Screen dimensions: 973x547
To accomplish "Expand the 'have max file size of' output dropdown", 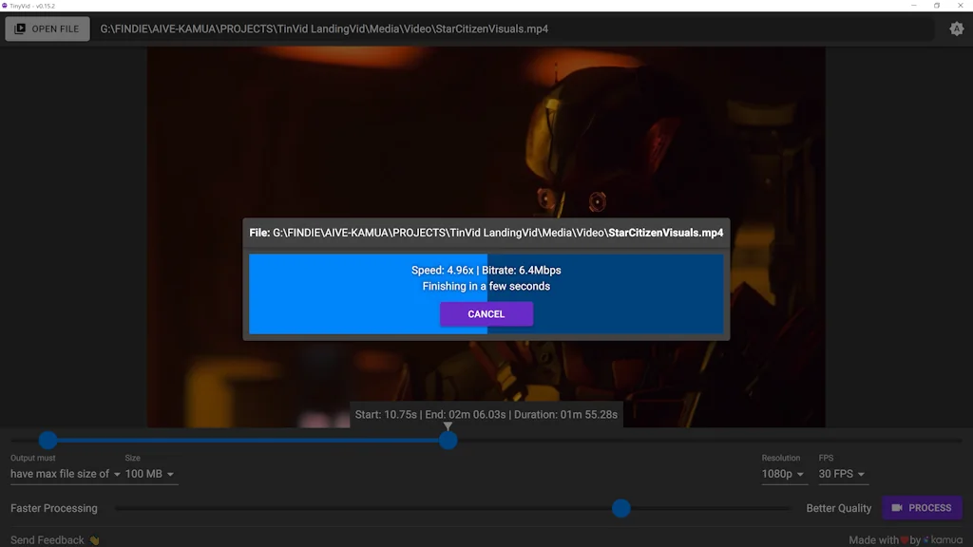I will coord(63,474).
